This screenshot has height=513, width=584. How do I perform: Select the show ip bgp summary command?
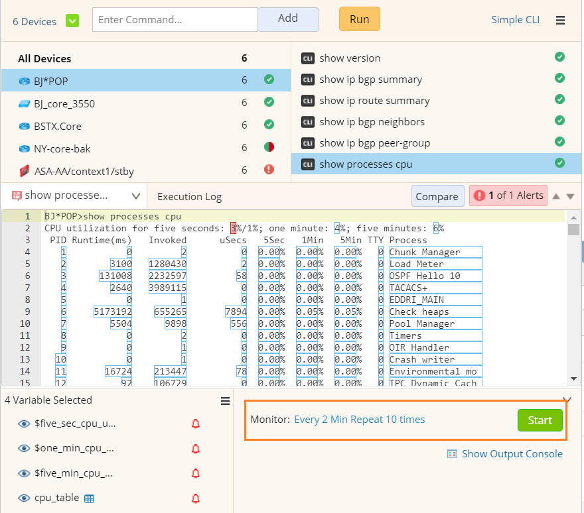[x=370, y=80]
